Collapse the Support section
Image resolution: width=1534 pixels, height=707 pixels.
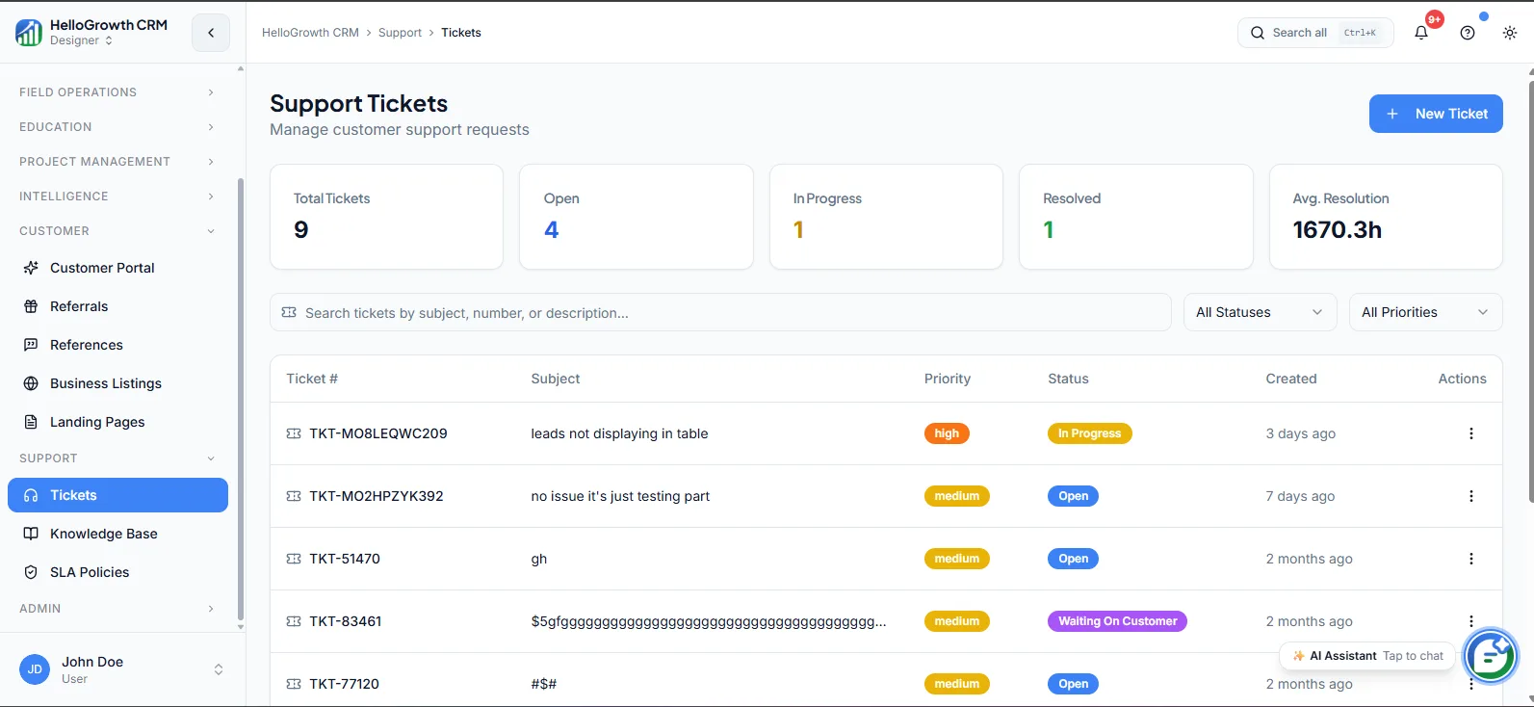pyautogui.click(x=117, y=458)
